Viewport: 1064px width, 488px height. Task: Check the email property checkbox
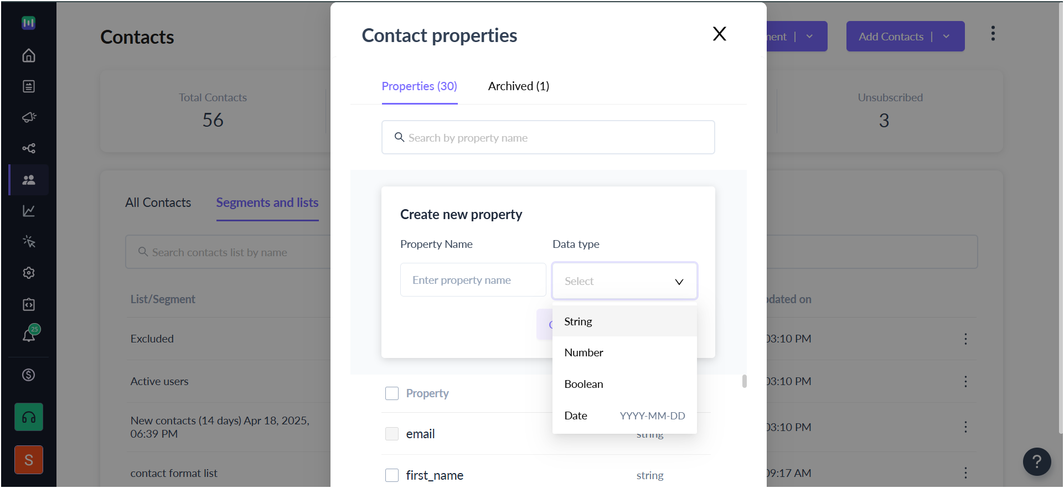click(x=392, y=434)
